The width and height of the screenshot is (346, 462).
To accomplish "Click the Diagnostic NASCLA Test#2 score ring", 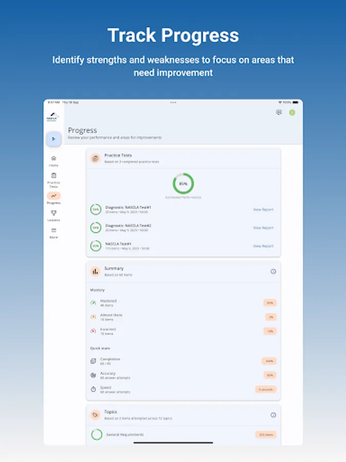I will pos(96,228).
